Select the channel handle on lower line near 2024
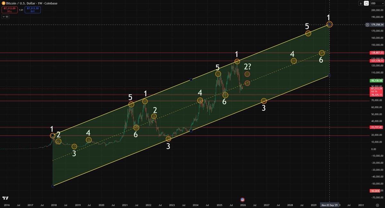 tap(191, 131)
